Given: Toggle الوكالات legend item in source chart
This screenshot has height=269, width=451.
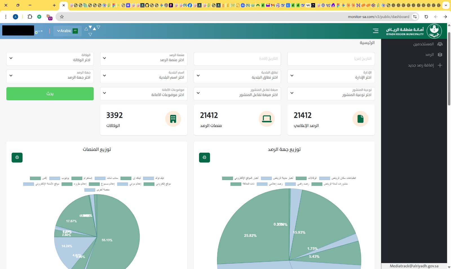Looking at the screenshot, I should pos(306,178).
